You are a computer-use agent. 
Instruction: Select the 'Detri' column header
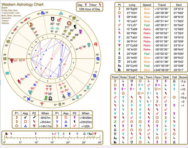(x=166, y=77)
